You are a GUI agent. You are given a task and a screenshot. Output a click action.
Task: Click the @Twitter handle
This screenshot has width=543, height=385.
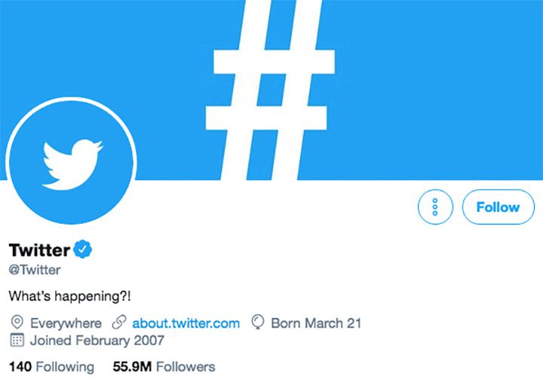(x=34, y=269)
